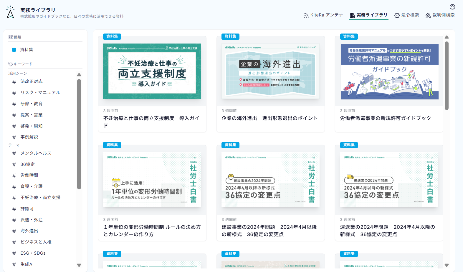Switch to the 法令検索 tab
The image size is (463, 272).
pyautogui.click(x=406, y=15)
